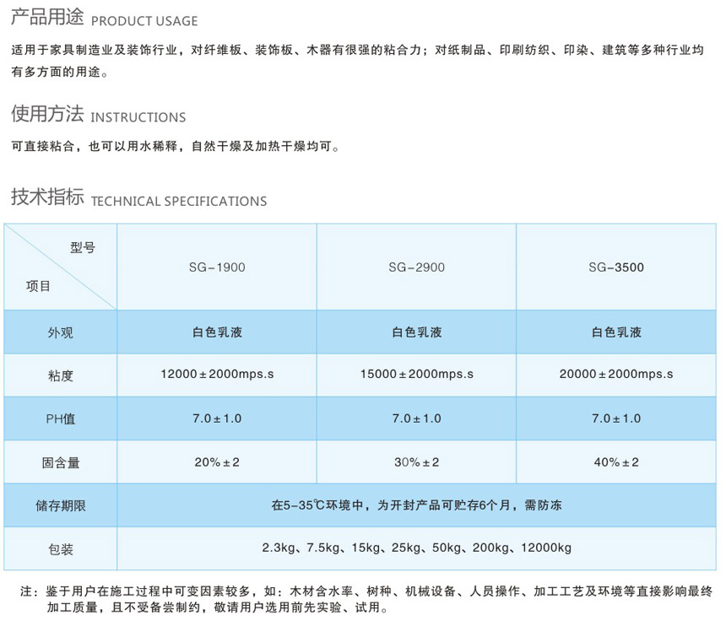Click the 固含量 row label
This screenshot has width=726, height=626.
coord(60,462)
